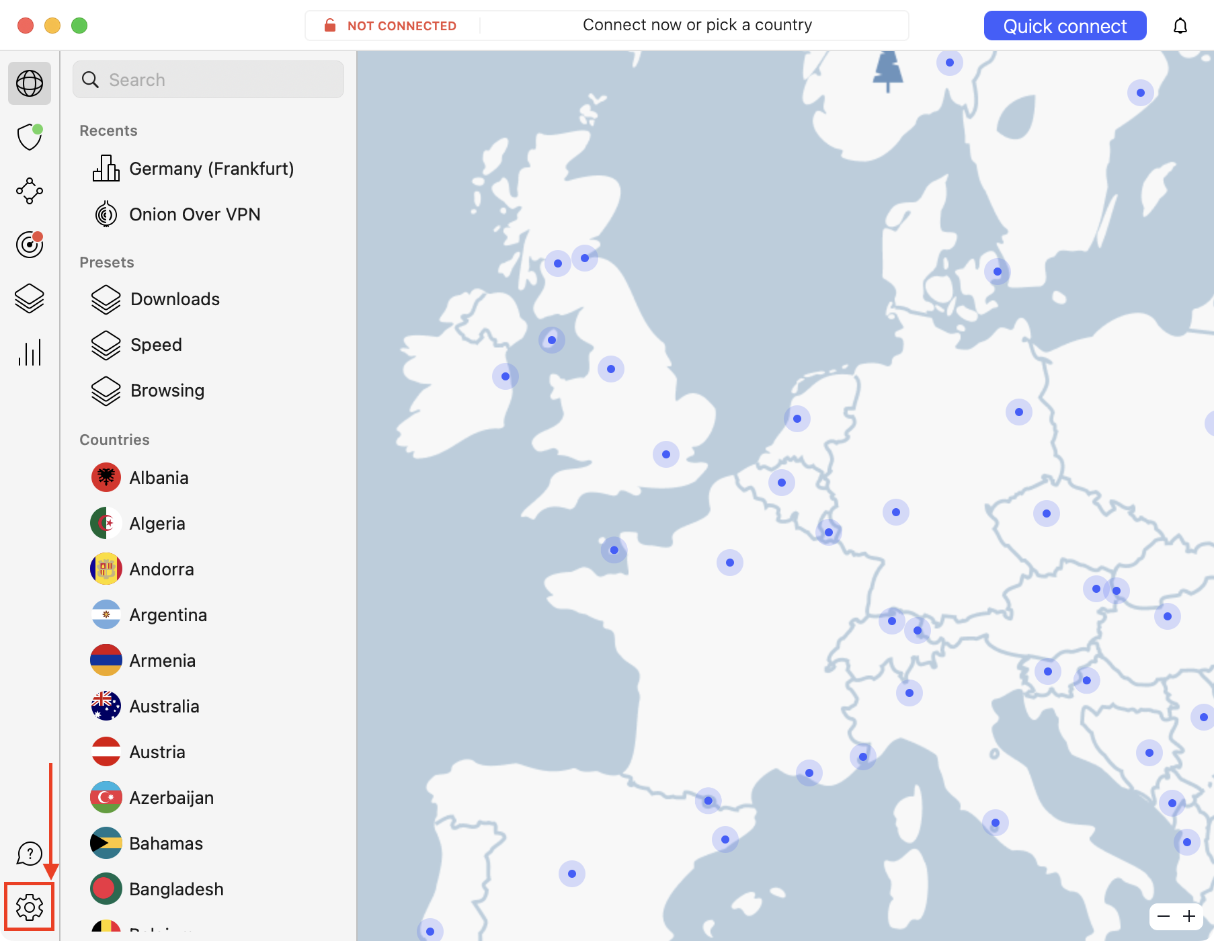Open the globe server map tab
The image size is (1214, 941).
[x=30, y=83]
